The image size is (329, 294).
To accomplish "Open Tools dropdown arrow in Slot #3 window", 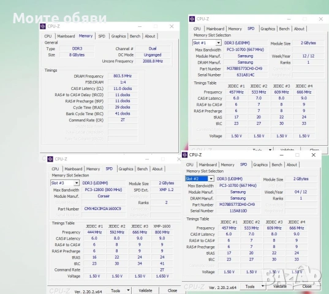I will click(128, 290).
